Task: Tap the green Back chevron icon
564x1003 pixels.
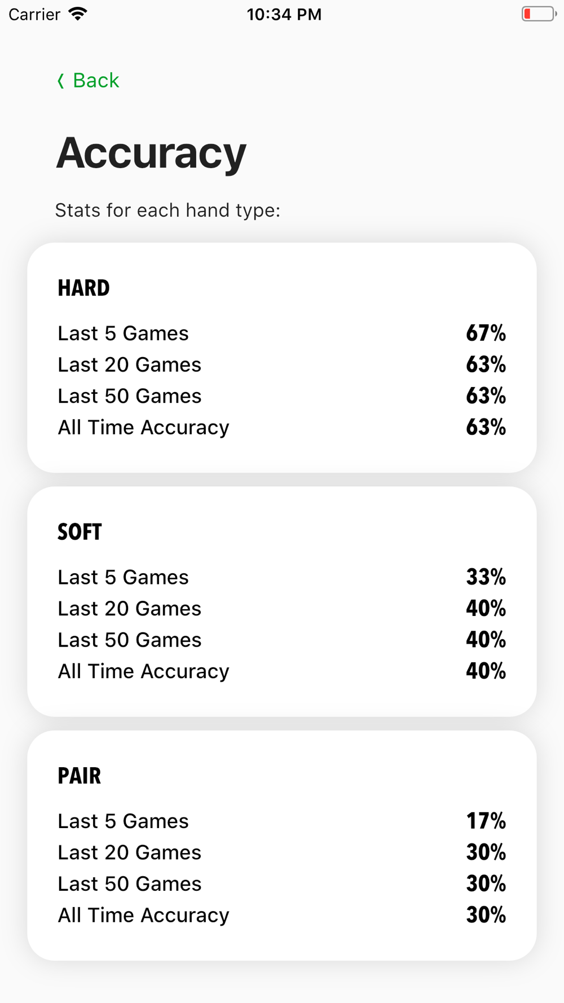Action: coord(61,81)
